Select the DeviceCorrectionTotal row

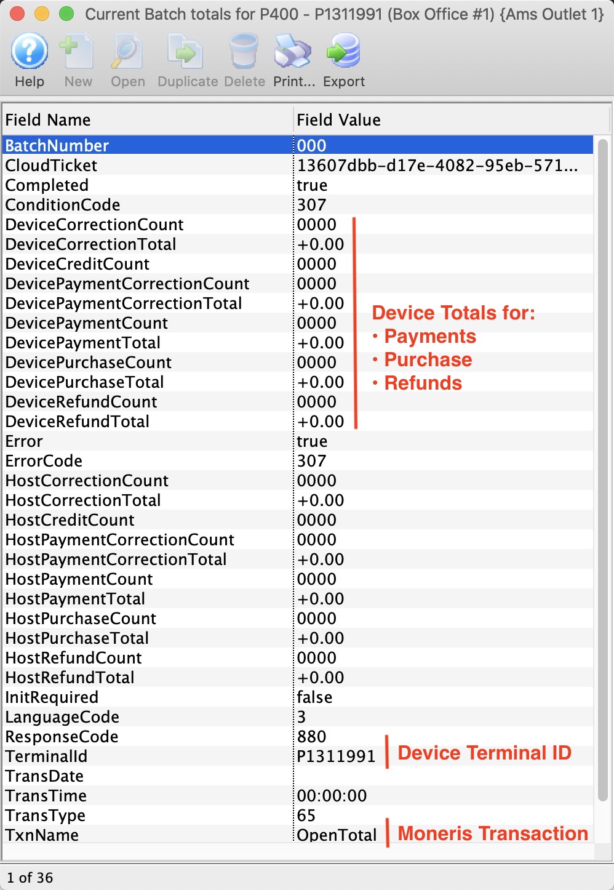(298, 244)
